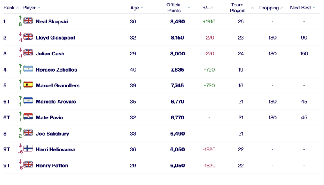Click the UK flag beside Henry Patten
Viewport: 324px width, 185px height.
(28, 165)
